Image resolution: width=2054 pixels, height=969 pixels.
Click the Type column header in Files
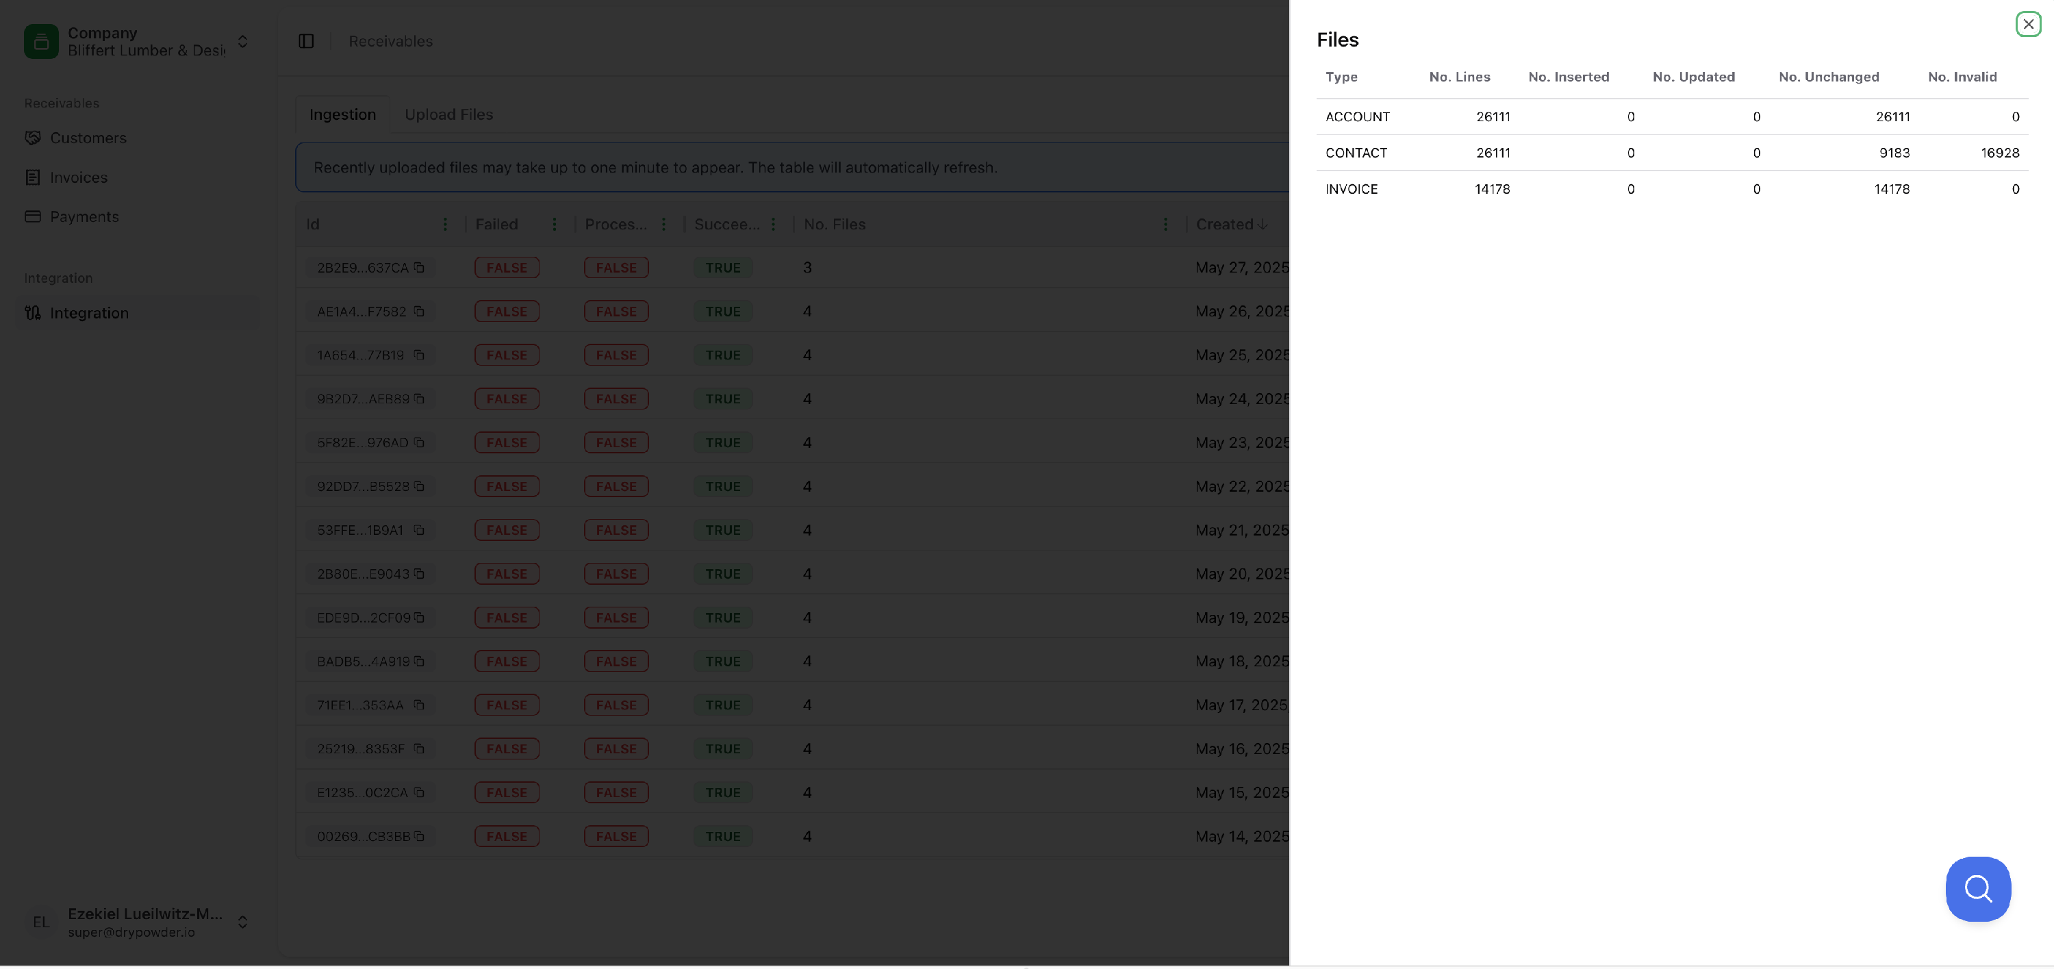[x=1341, y=77]
